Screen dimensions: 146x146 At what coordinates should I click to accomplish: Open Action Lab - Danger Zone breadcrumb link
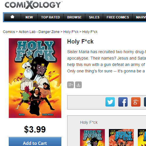[x=39, y=32]
